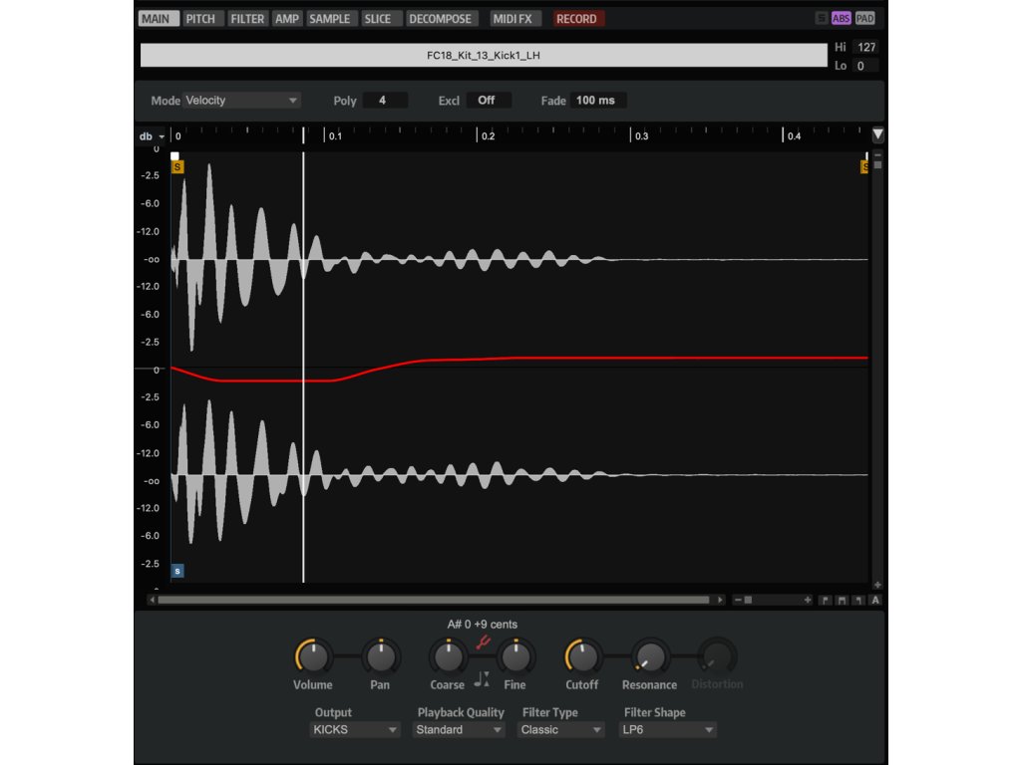
Task: Toggle the S solo button at top right
Action: 822,18
